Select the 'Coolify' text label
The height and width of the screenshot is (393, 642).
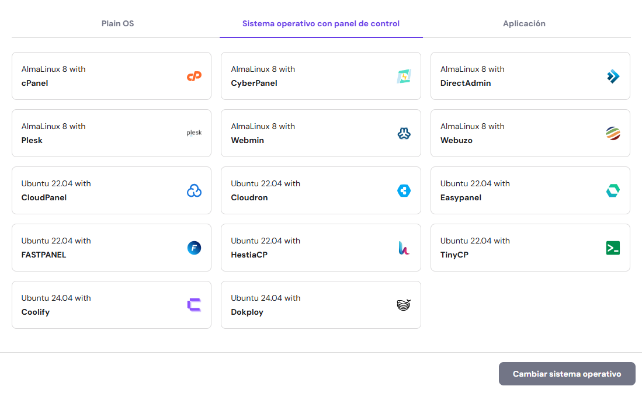coord(36,312)
